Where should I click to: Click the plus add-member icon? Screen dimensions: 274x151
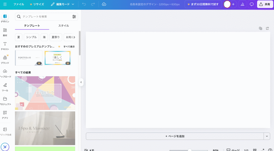pos(233,4)
